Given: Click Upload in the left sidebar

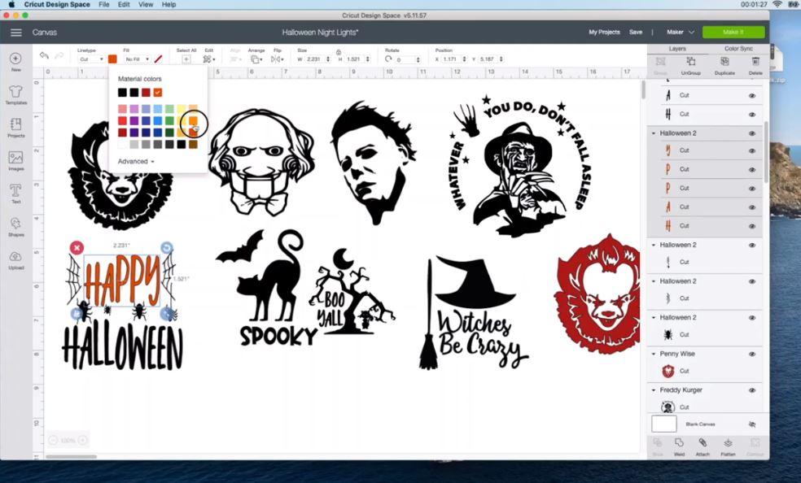Looking at the screenshot, I should (15, 259).
